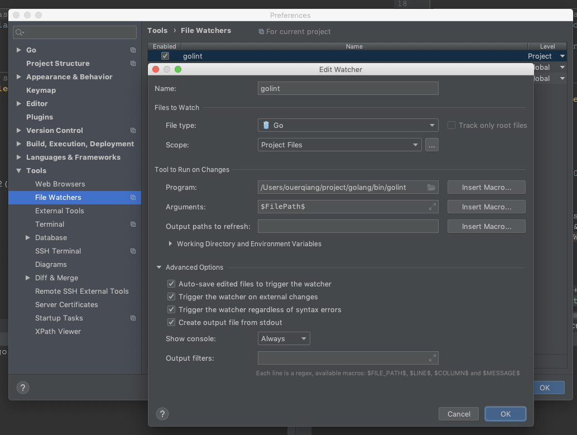Select Plugins in the settings tree
This screenshot has width=577, height=435.
(x=40, y=117)
